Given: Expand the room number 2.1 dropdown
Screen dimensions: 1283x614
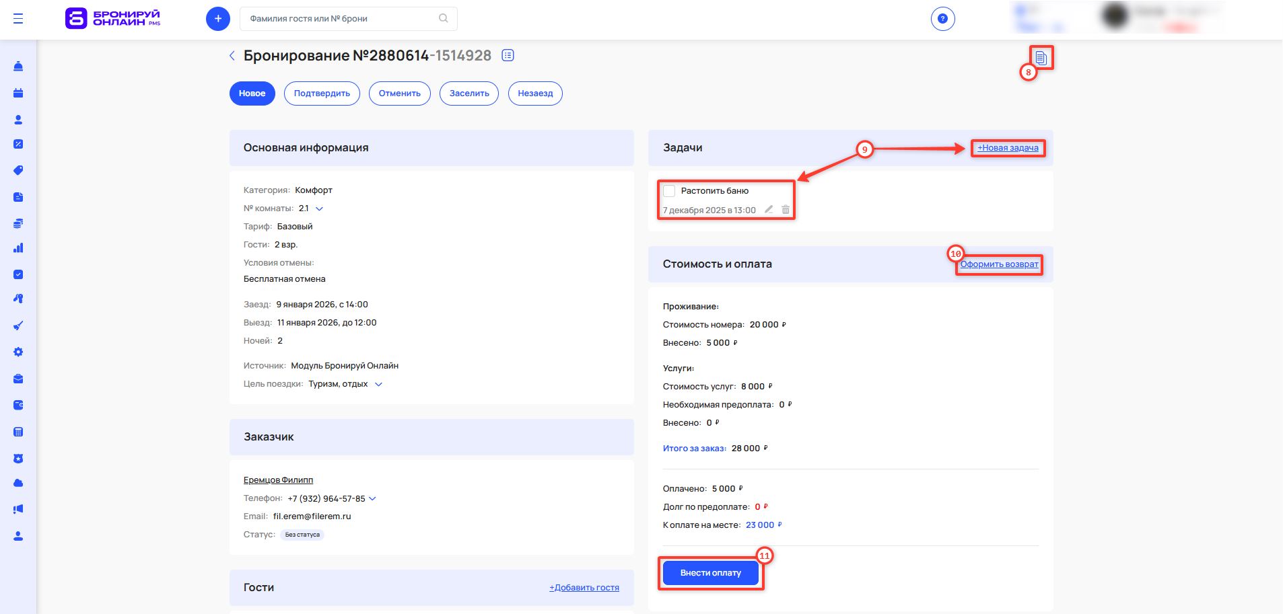Looking at the screenshot, I should click(x=319, y=208).
